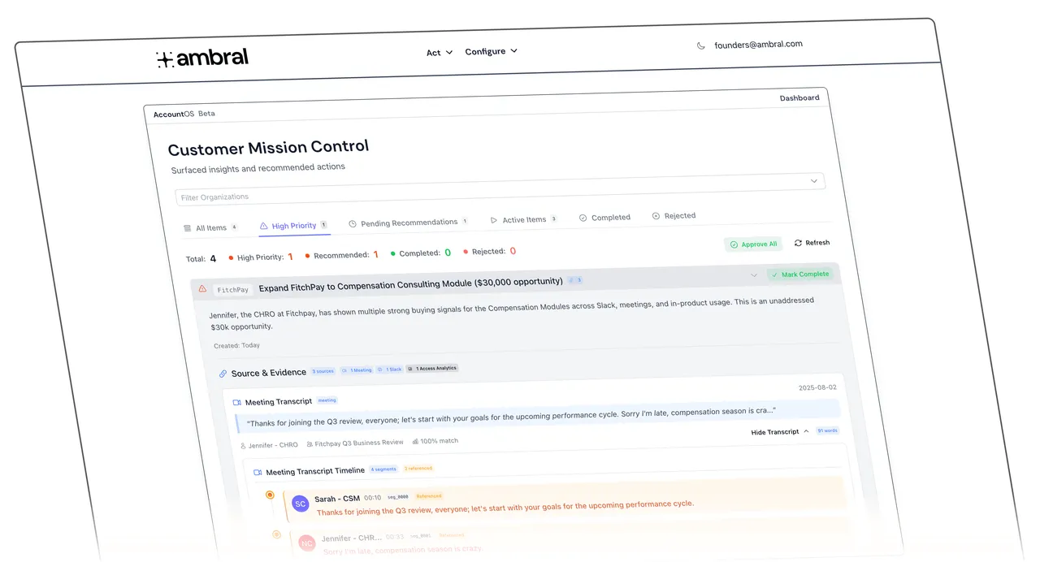
Task: Click Jennifer - CHRO person label
Action: click(269, 445)
